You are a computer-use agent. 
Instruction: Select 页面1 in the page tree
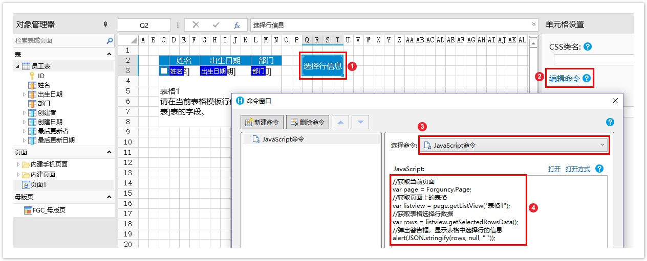click(38, 185)
